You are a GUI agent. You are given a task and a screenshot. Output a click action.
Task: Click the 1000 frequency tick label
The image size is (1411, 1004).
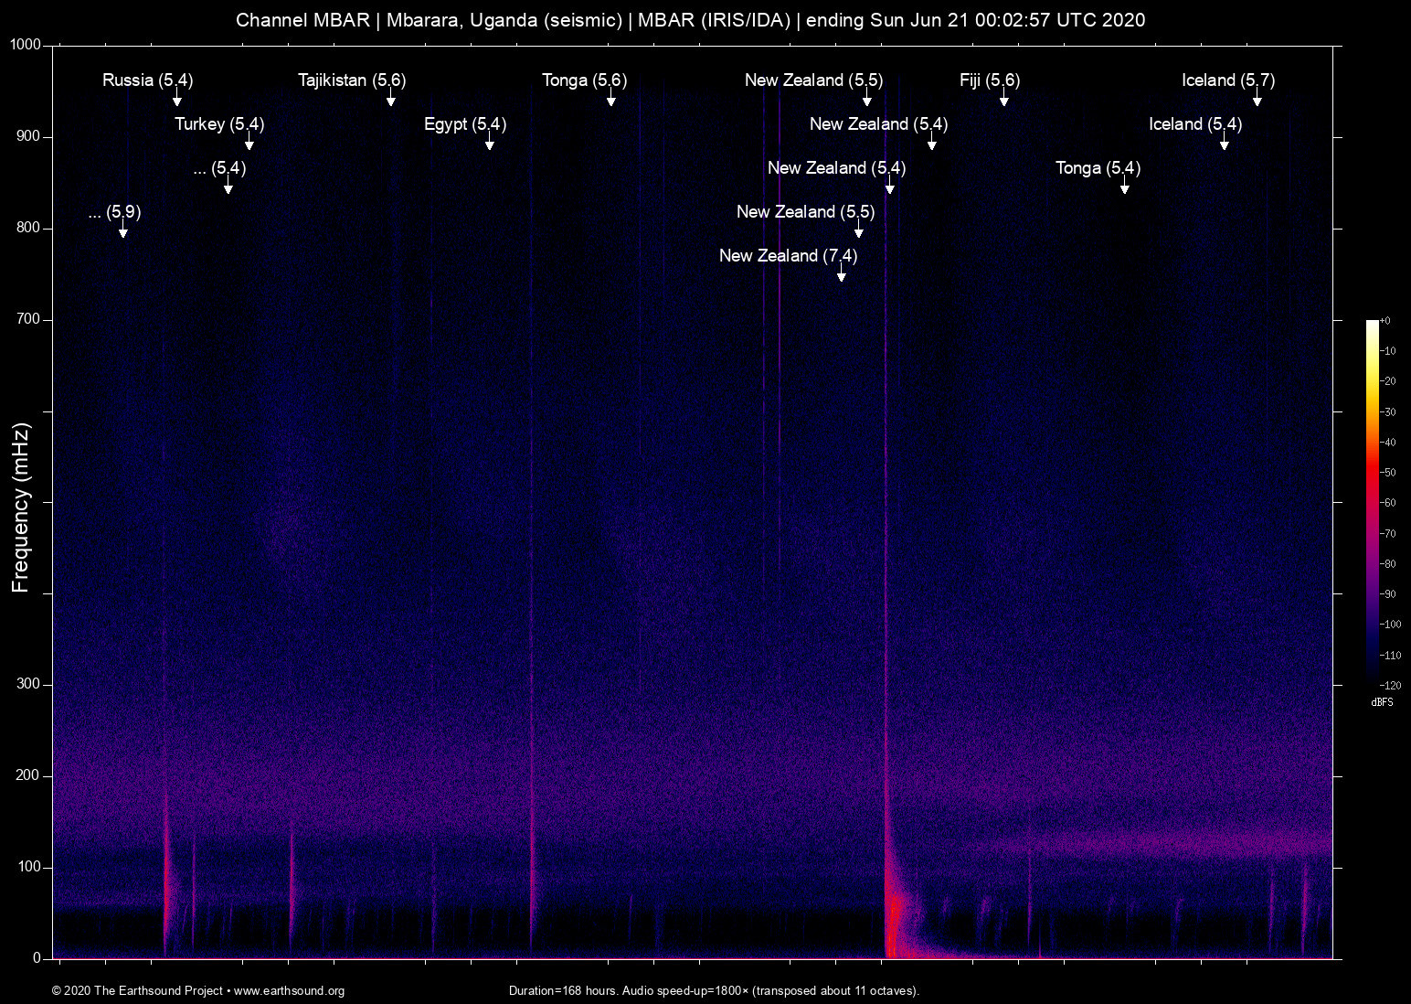click(x=25, y=45)
